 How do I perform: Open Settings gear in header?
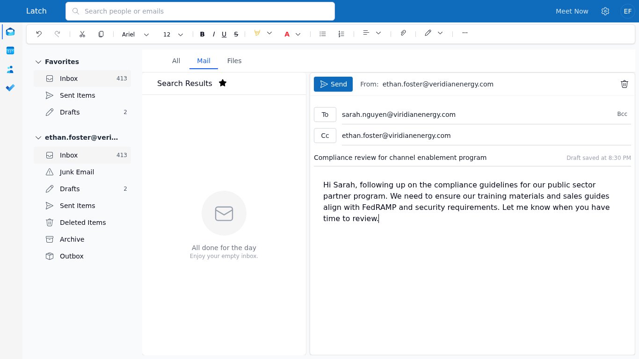tap(605, 11)
